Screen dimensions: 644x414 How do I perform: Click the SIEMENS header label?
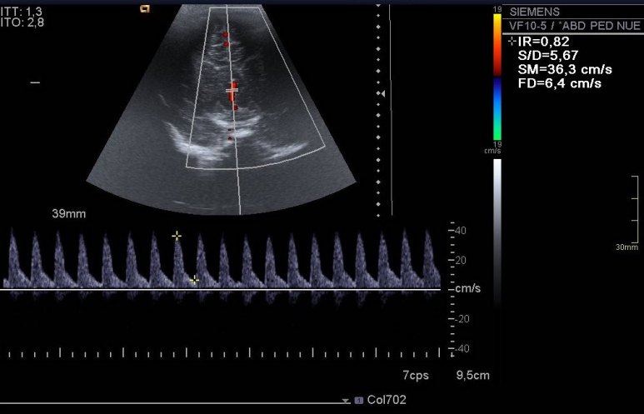(534, 12)
